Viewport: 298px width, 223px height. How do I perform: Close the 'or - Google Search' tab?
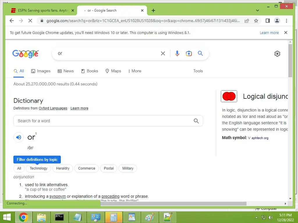coord(142,10)
